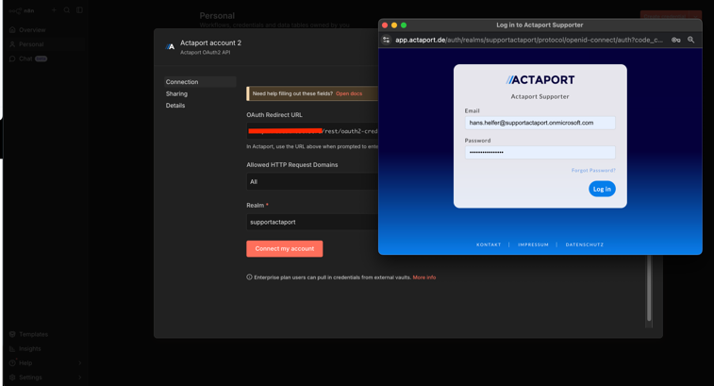Click the app.actaport.de address bar URL
The width and height of the screenshot is (714, 386).
[x=529, y=40]
